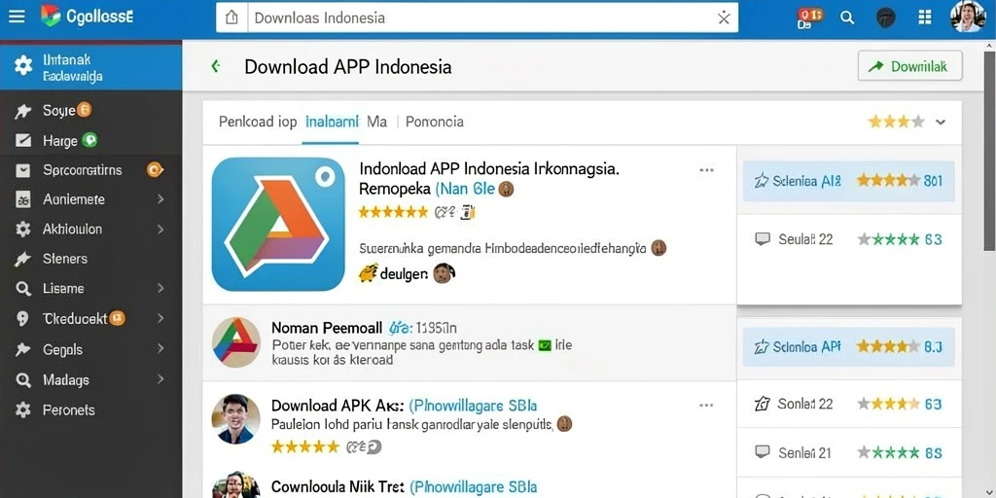Click the deulgen label in the first app card
996x498 pixels.
[404, 274]
